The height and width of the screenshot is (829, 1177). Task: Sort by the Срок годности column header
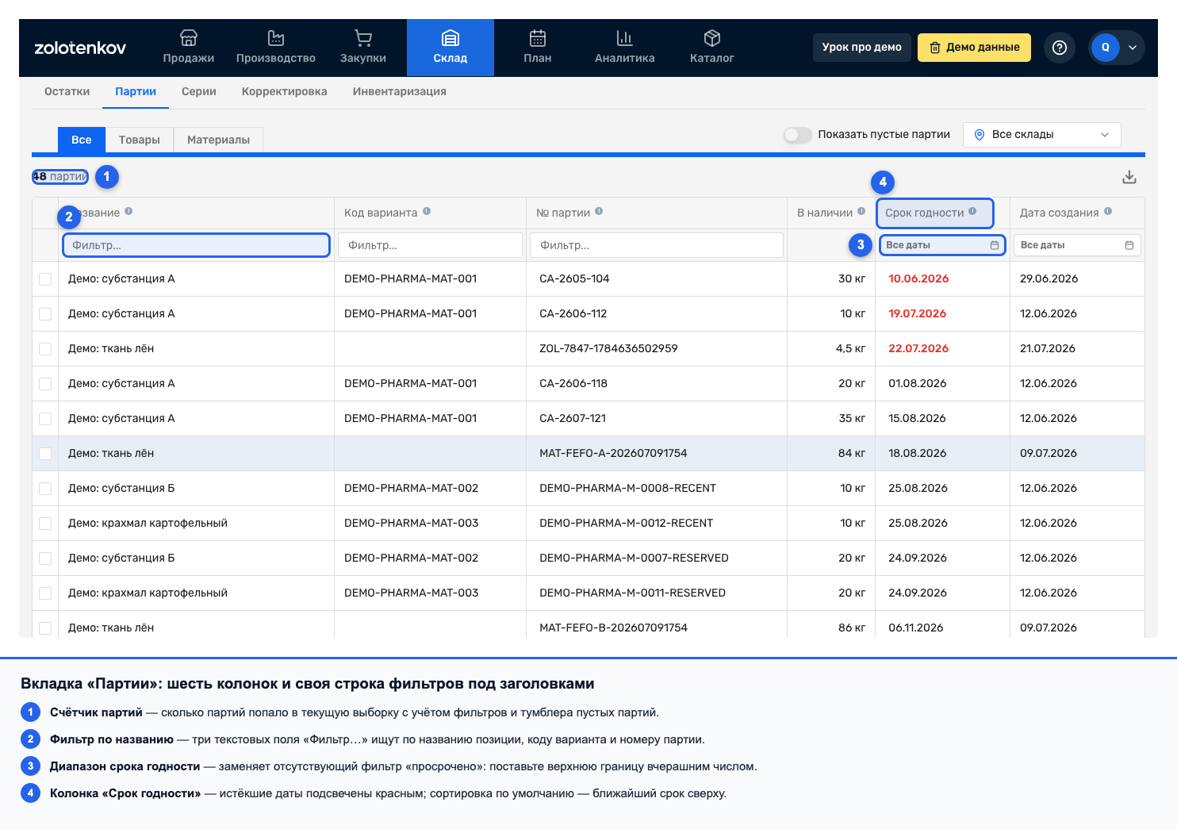(925, 213)
